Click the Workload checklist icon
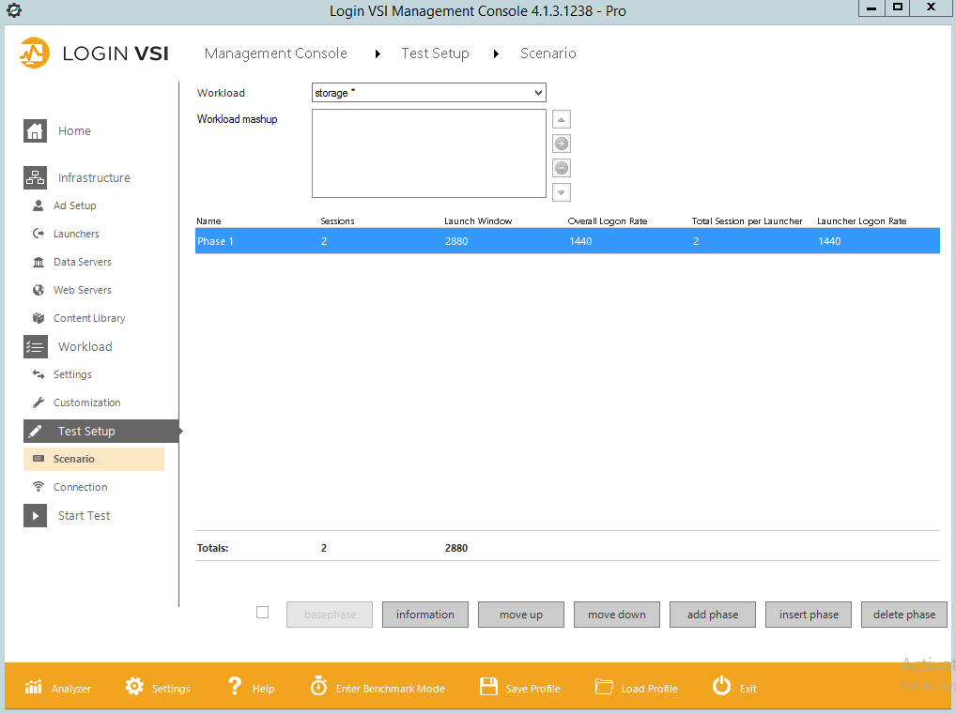The height and width of the screenshot is (714, 956). tap(35, 346)
